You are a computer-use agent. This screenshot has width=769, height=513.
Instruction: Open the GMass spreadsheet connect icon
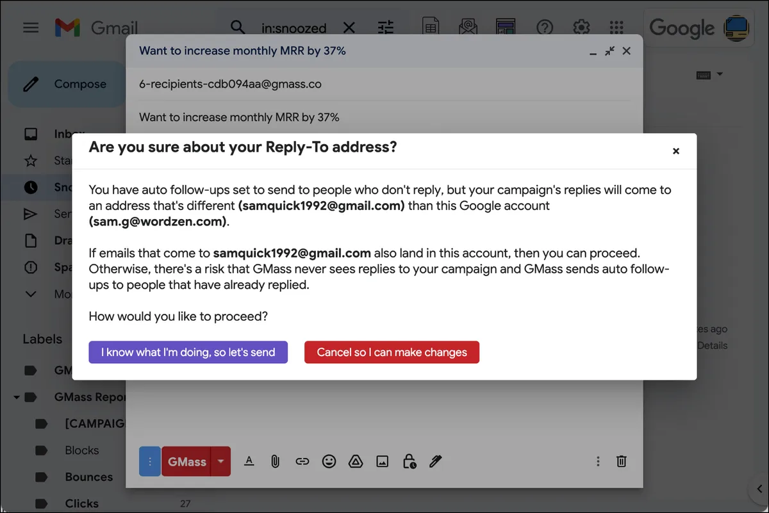tap(431, 27)
